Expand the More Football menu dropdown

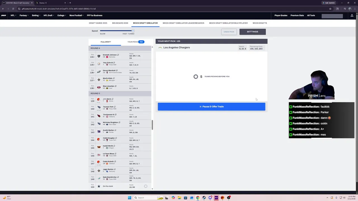click(77, 15)
